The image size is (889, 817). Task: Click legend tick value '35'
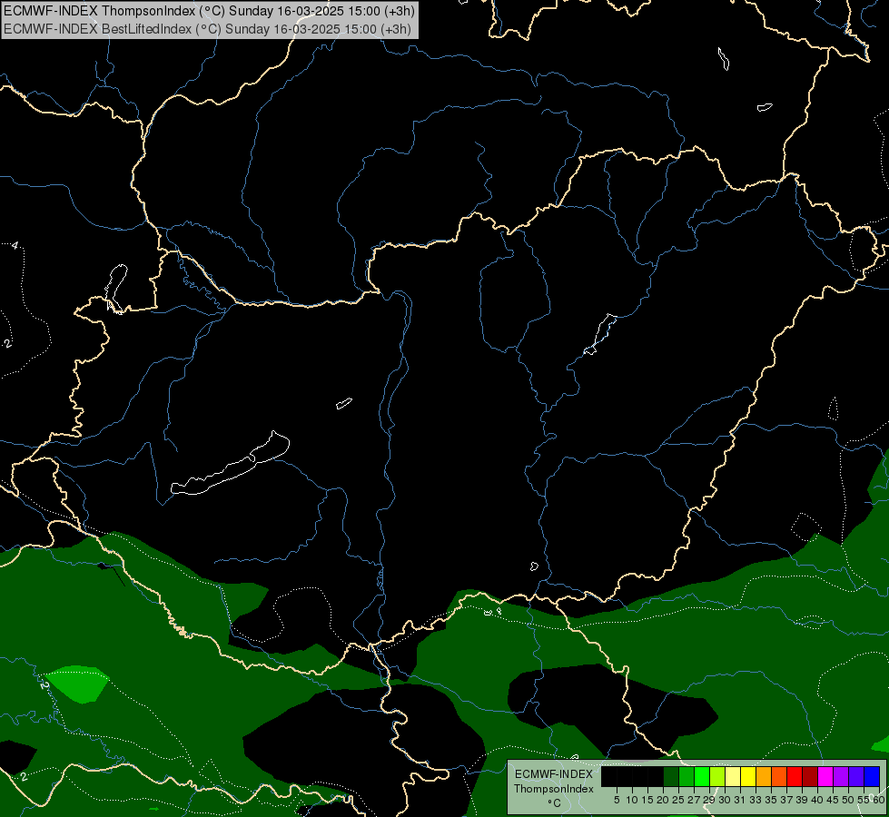pyautogui.click(x=771, y=800)
